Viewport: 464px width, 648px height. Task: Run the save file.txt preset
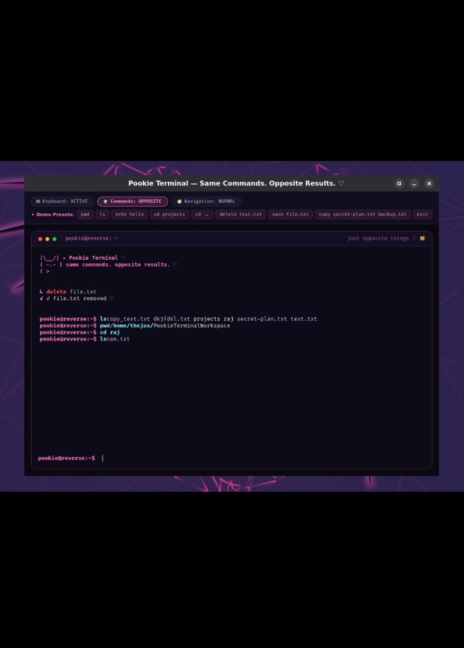[291, 214]
